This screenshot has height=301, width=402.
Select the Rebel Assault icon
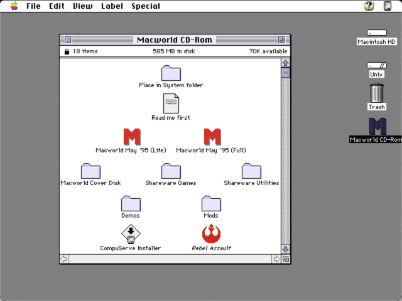211,234
